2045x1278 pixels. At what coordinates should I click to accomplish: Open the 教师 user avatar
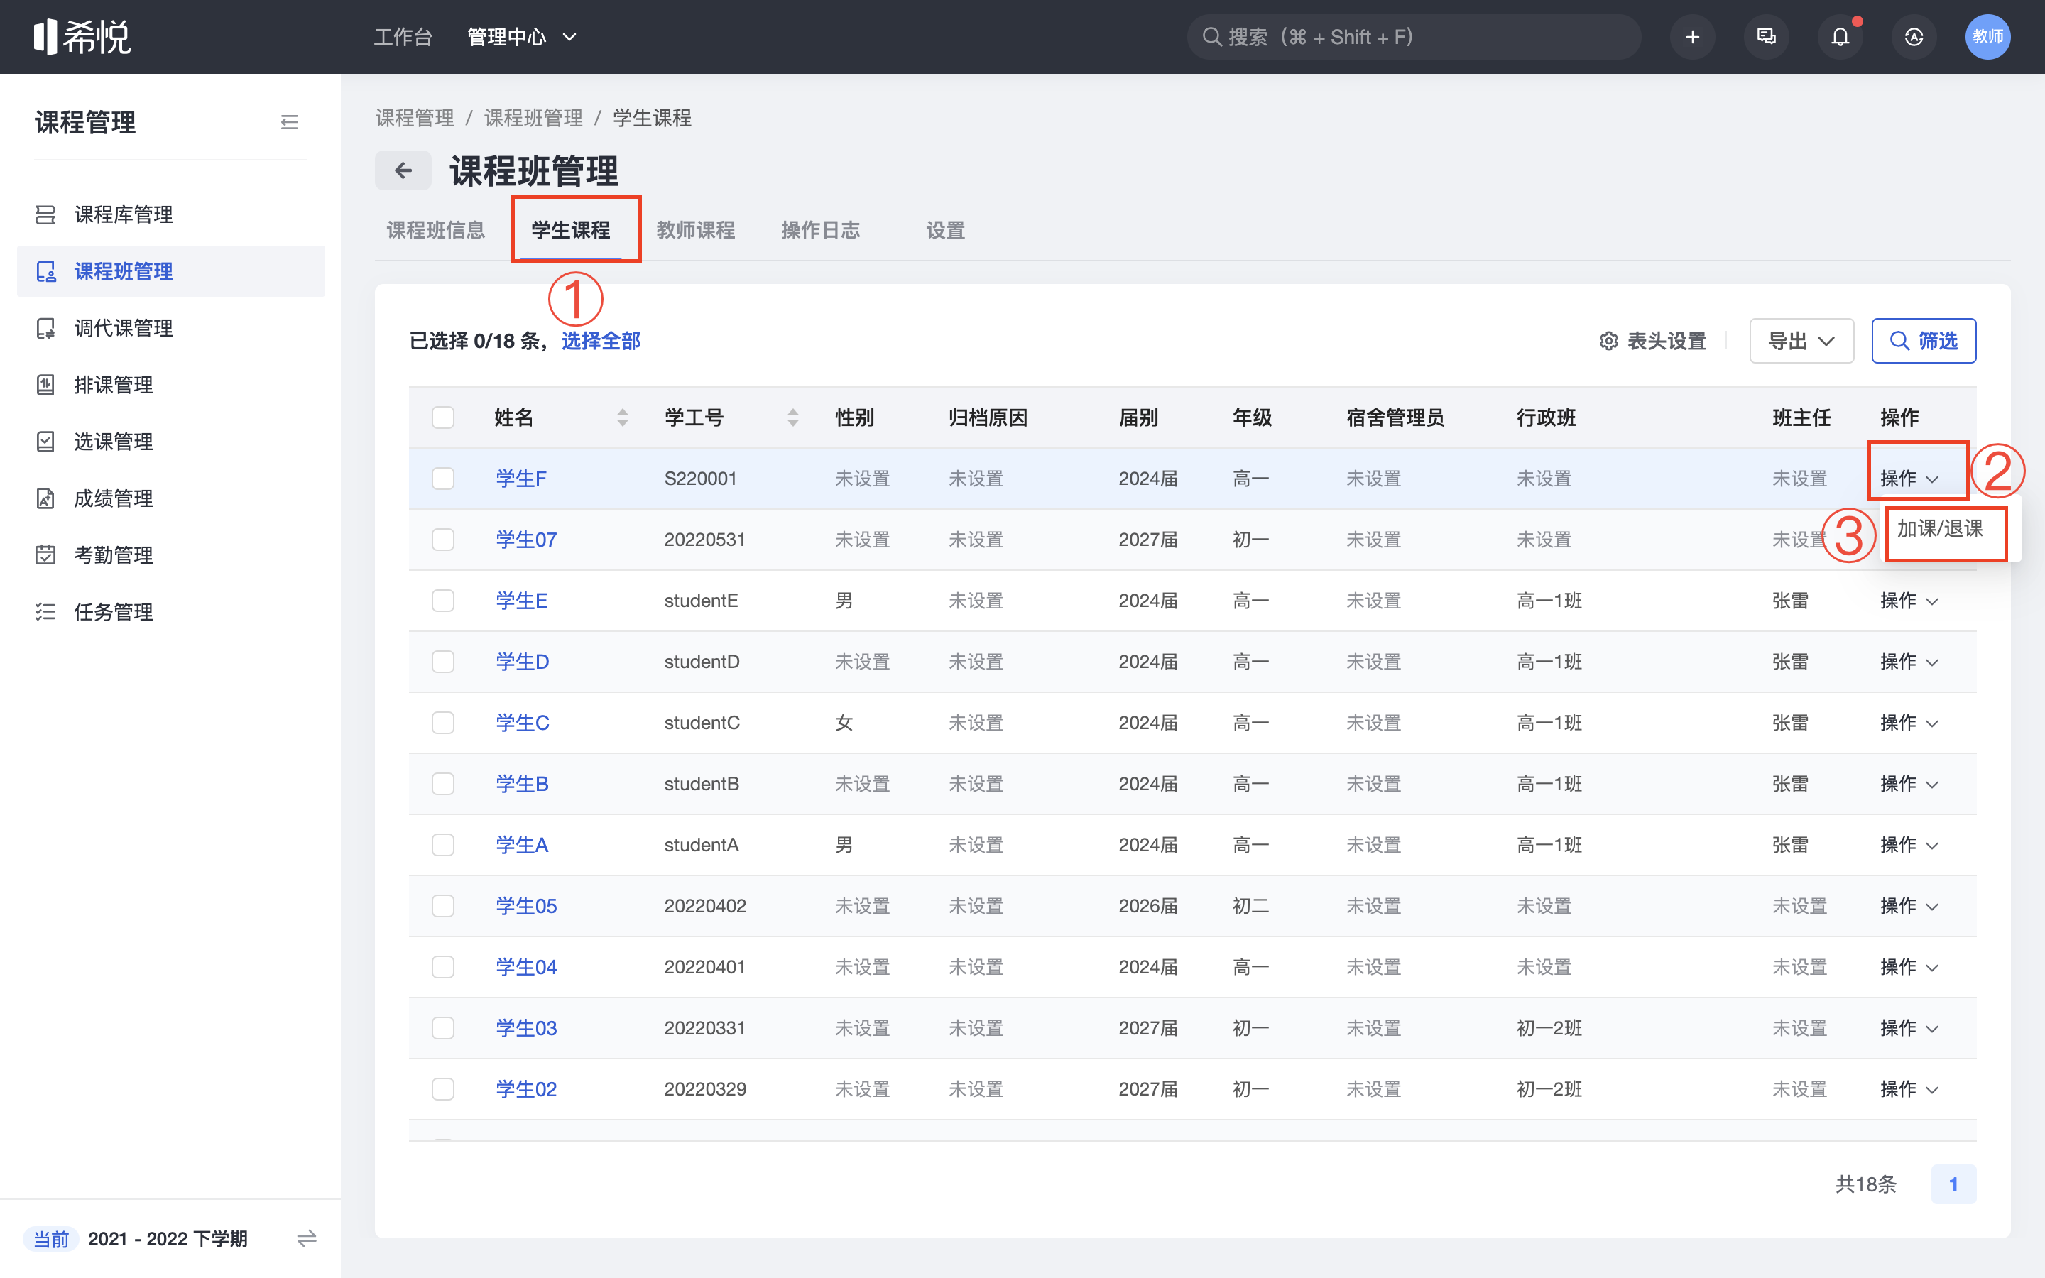point(1987,36)
